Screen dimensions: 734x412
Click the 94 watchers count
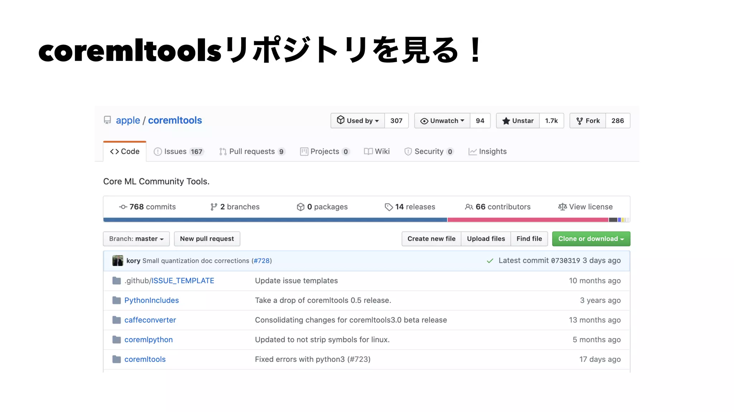[480, 121]
